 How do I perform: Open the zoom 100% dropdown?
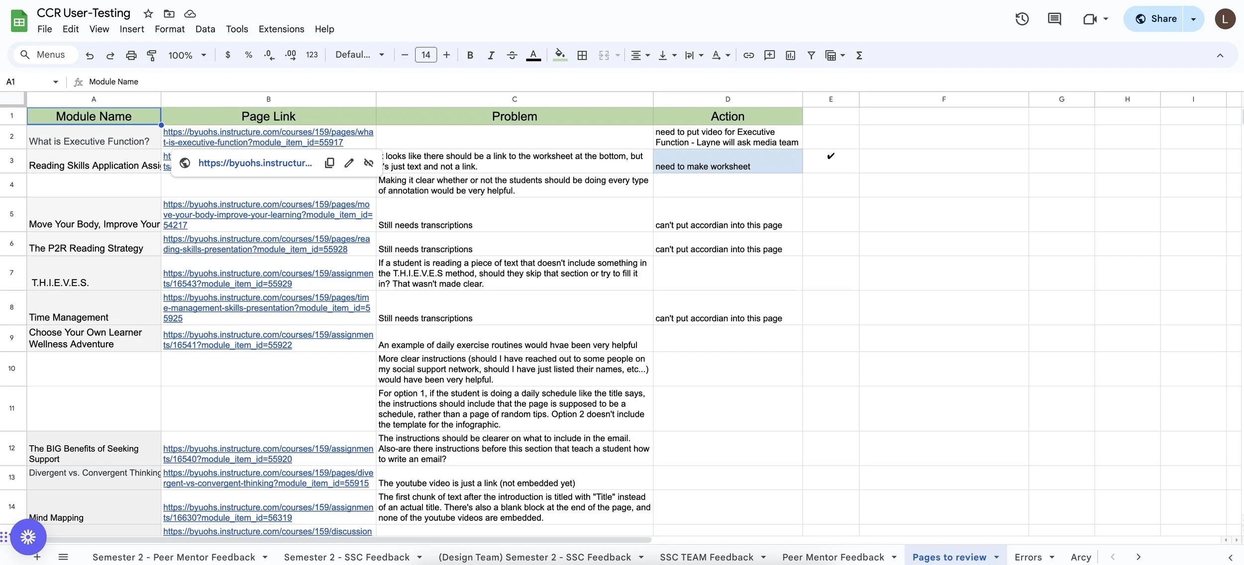click(x=187, y=55)
